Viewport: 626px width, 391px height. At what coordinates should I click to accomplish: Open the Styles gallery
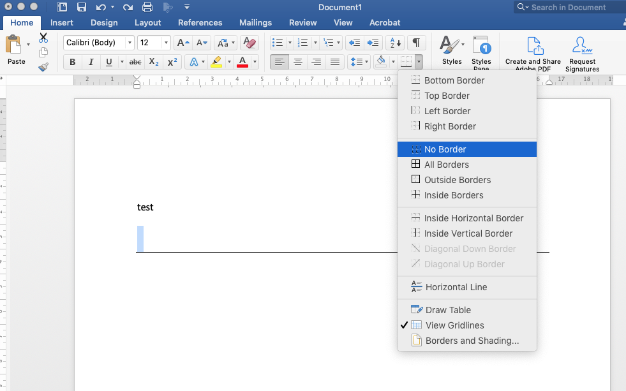[452, 50]
